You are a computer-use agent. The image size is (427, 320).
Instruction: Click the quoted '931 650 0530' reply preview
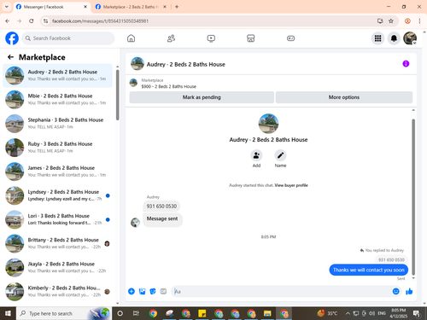tap(391, 259)
